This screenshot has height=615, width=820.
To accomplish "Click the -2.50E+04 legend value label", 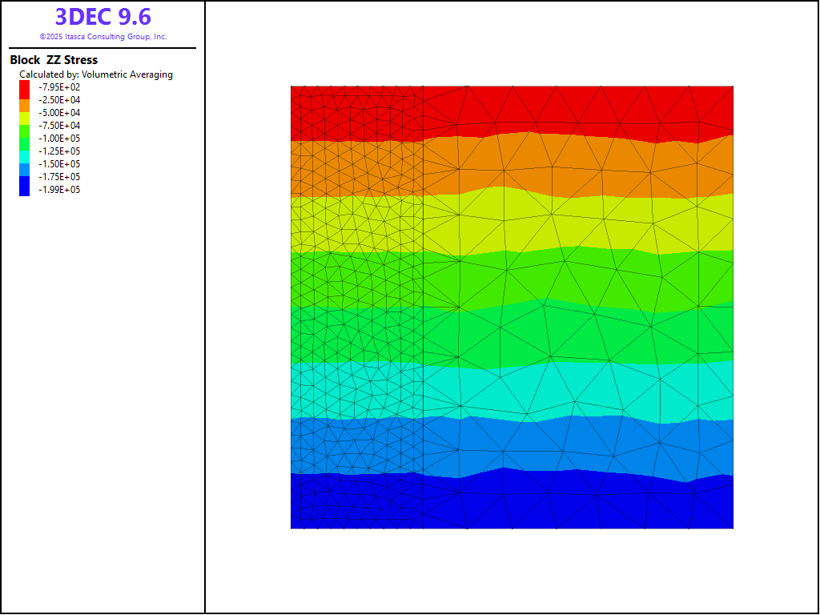I will (x=59, y=100).
